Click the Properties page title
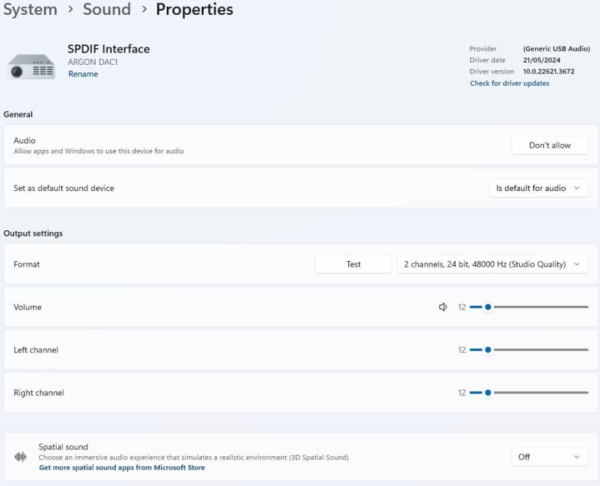 [194, 10]
